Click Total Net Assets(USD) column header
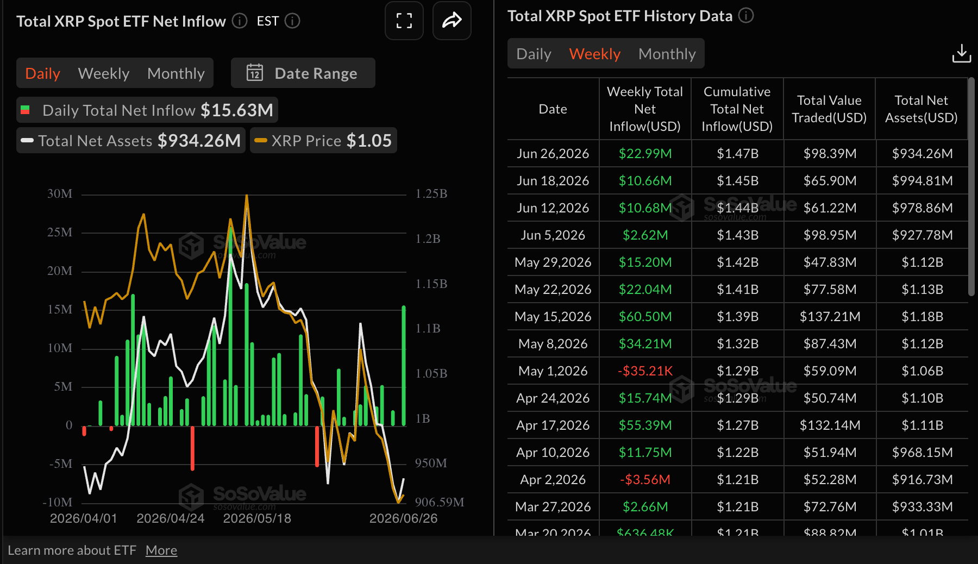978x564 pixels. [921, 109]
